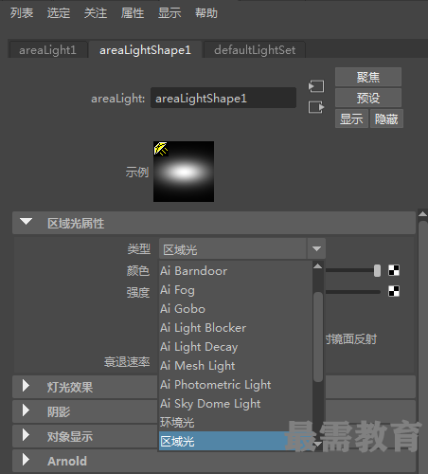This screenshot has width=428, height=474.
Task: Click the output connection arrow icon
Action: [x=316, y=107]
